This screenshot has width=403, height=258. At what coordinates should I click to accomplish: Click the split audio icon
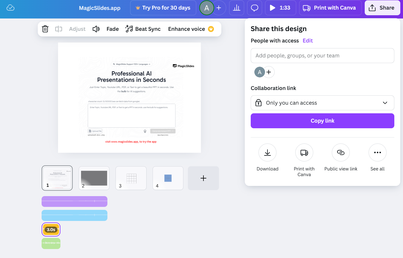pyautogui.click(x=59, y=29)
